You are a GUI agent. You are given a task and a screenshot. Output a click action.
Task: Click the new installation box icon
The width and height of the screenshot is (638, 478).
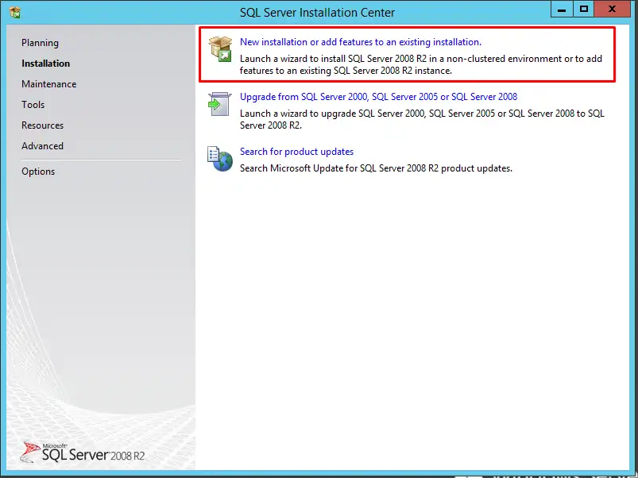pos(220,48)
